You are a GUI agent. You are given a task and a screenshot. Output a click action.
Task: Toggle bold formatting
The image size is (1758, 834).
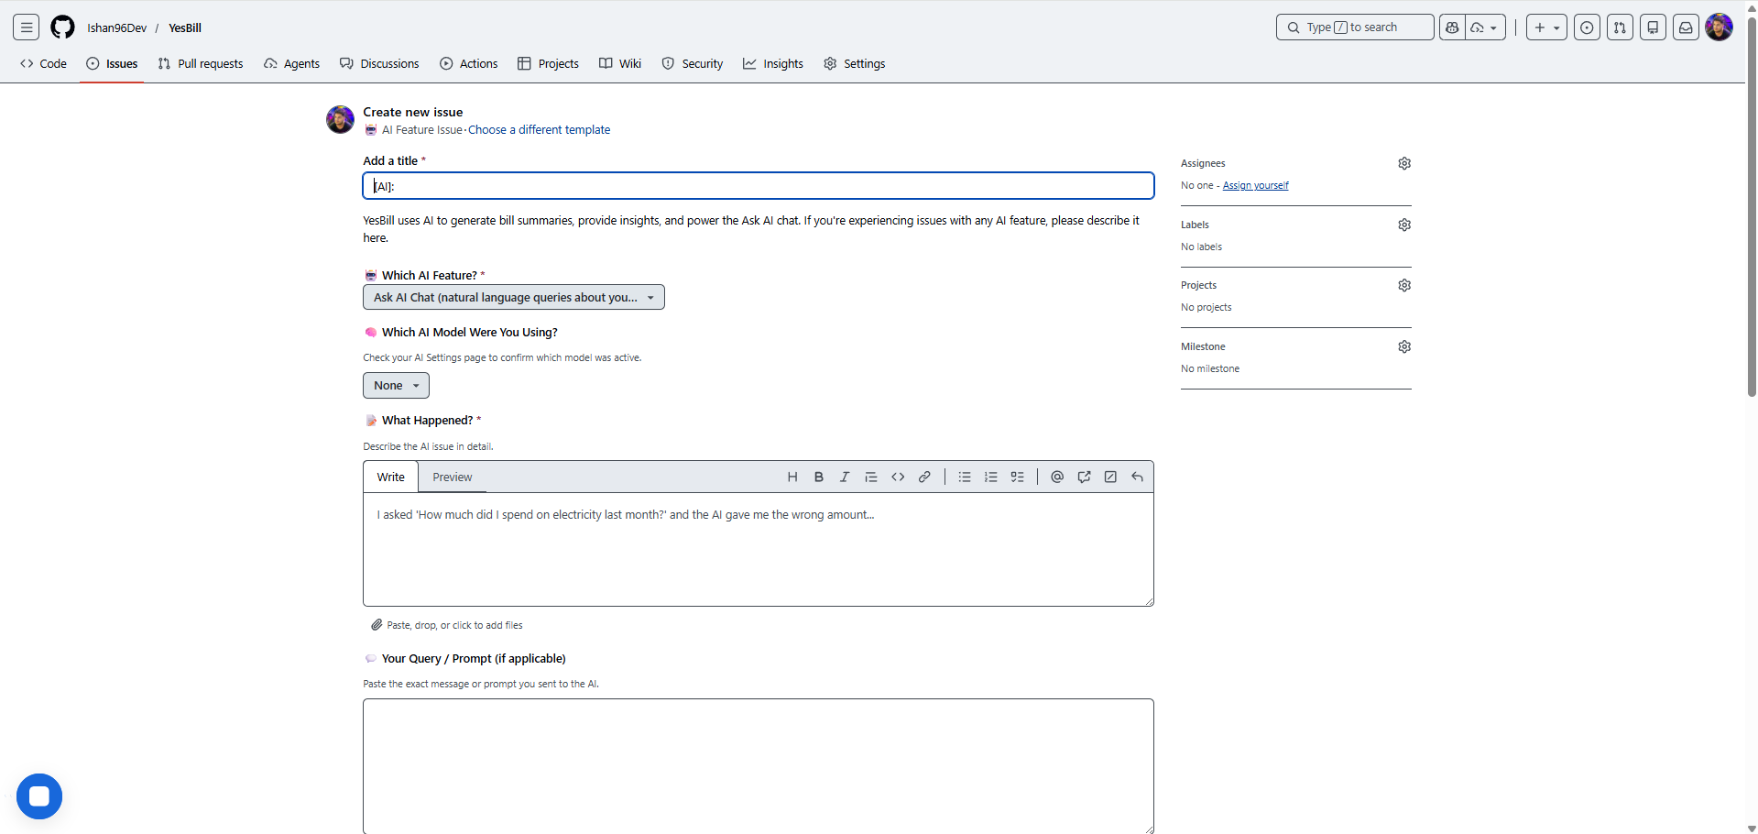pos(819,477)
